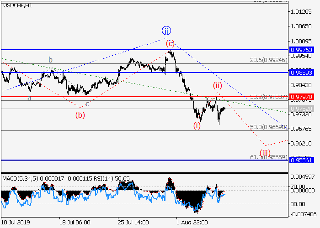Select the 25 Jul 14:00 time label
Screen dimensions: 320x228
pyautogui.click(x=133, y=222)
